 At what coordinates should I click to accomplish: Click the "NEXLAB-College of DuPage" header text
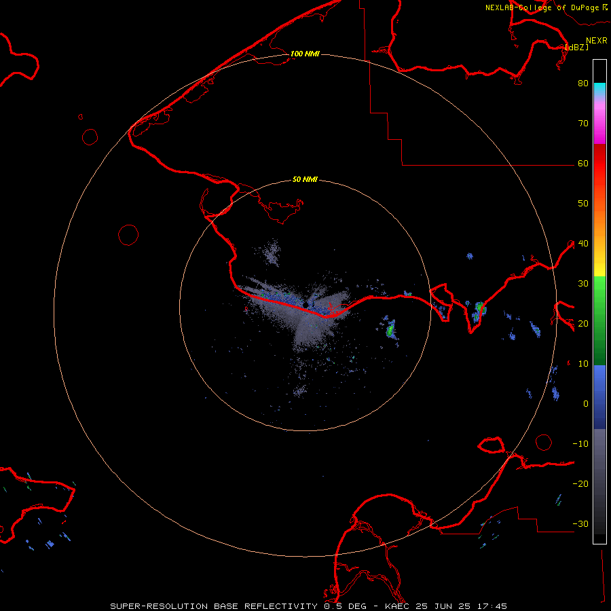point(542,7)
